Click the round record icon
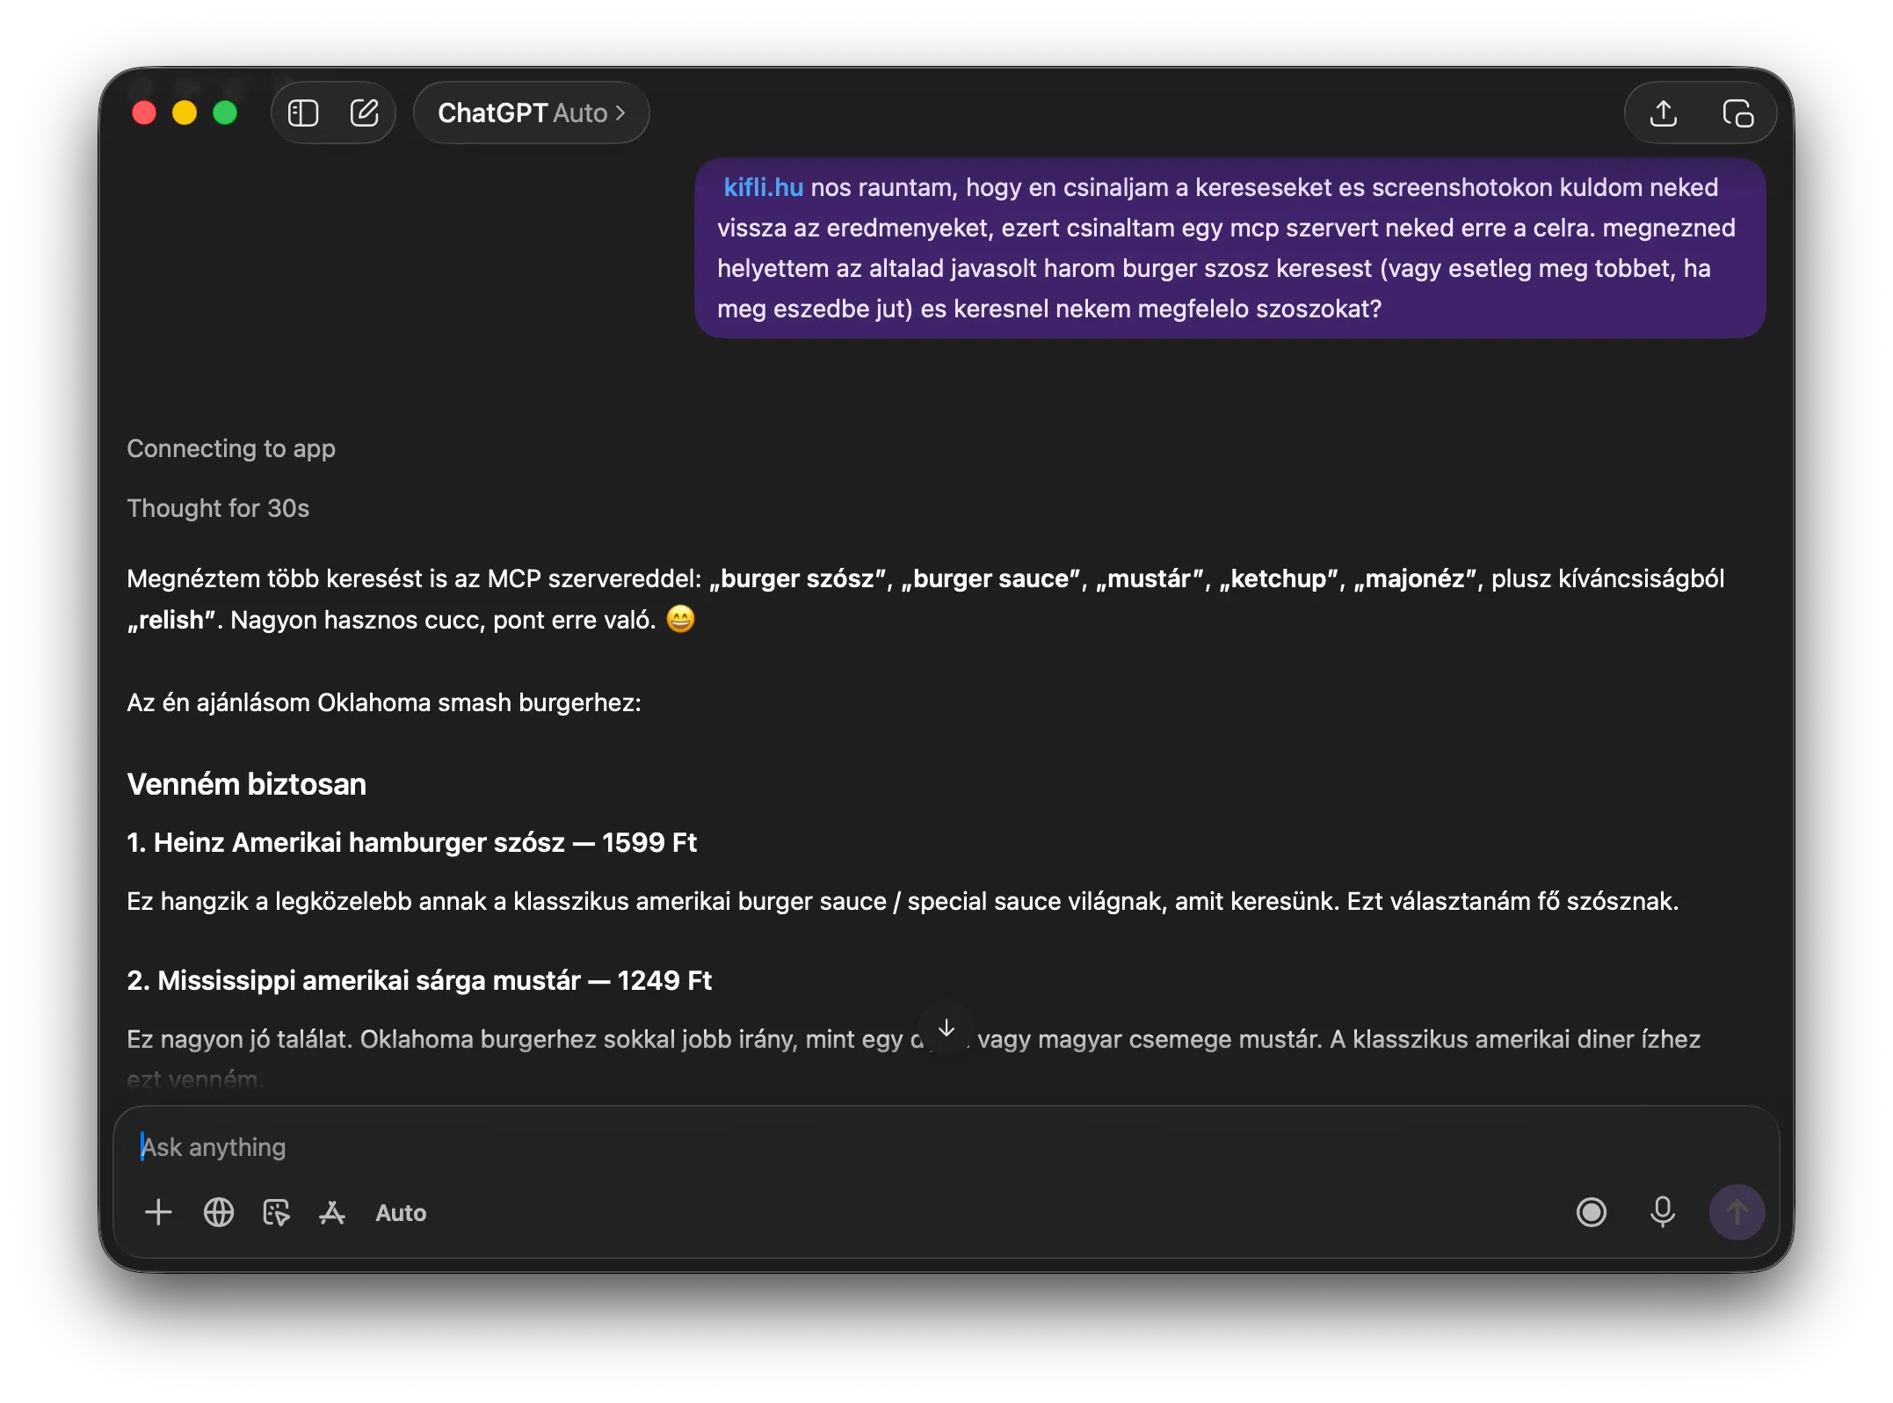 [1591, 1212]
